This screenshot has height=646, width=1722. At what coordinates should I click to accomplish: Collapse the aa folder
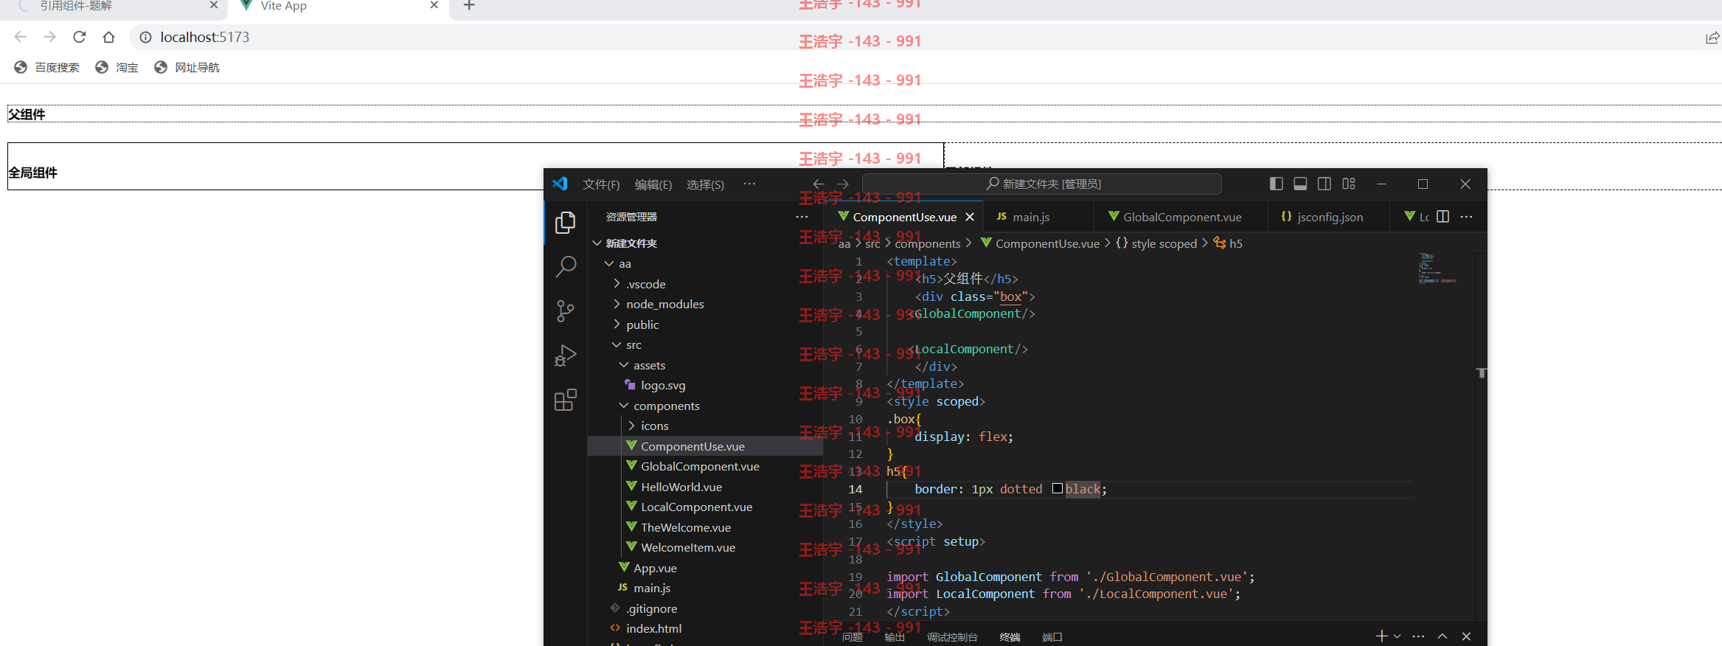click(x=609, y=263)
